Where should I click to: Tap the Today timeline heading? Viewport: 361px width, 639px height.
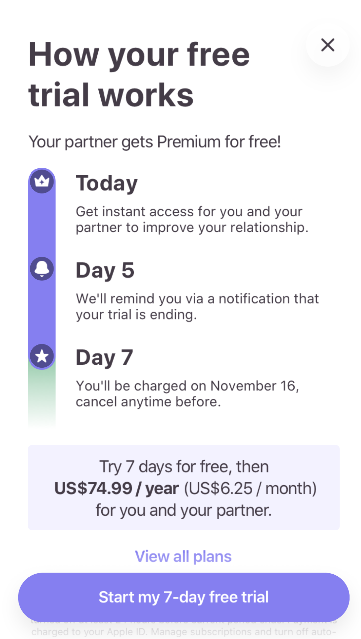(107, 183)
